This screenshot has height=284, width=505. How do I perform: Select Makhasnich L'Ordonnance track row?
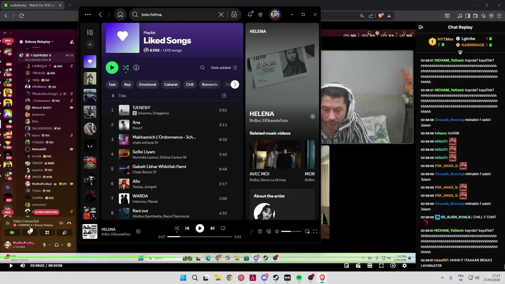point(173,140)
